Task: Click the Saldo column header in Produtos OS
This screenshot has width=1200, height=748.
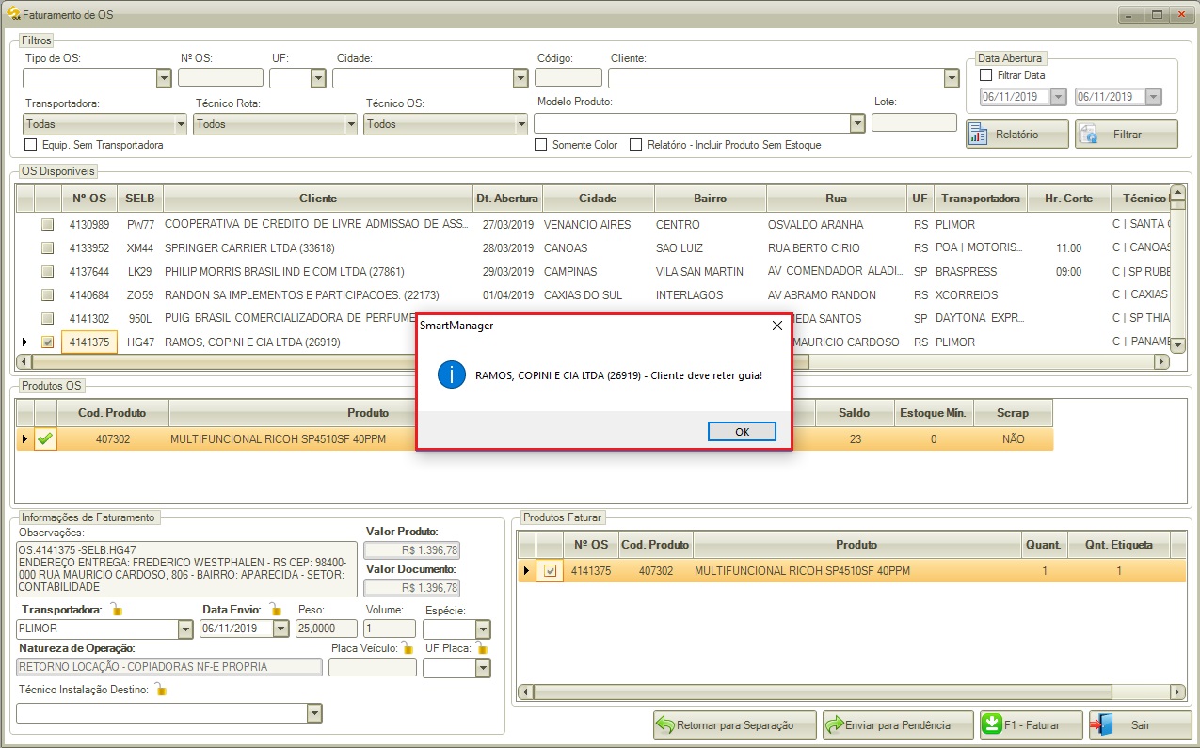Action: (856, 413)
